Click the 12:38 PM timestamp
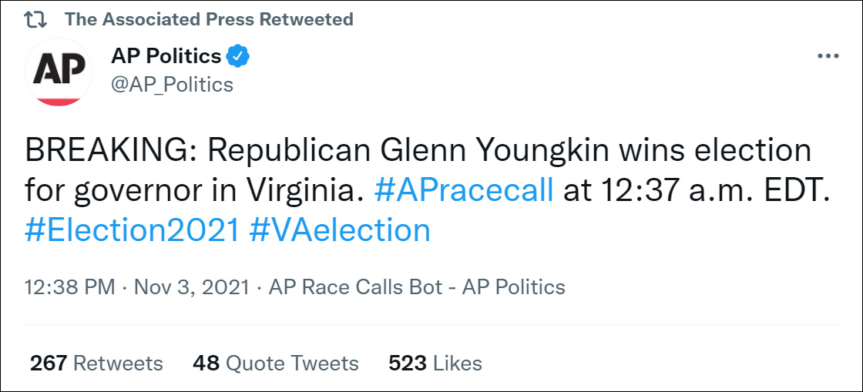Screen dimensions: 863x392 pos(70,287)
